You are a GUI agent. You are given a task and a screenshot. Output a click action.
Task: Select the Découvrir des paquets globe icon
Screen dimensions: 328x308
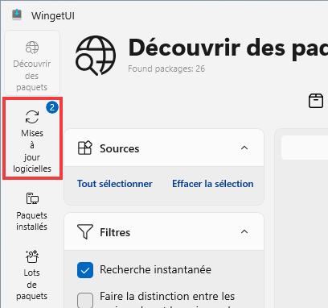(32, 48)
